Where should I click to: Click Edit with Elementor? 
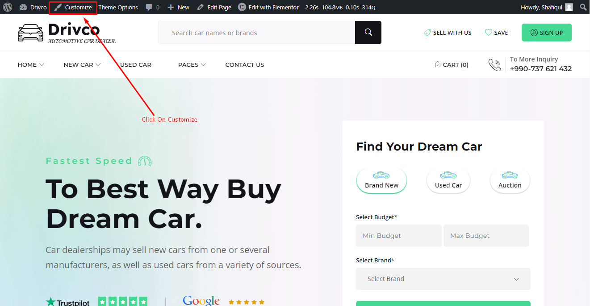(268, 7)
